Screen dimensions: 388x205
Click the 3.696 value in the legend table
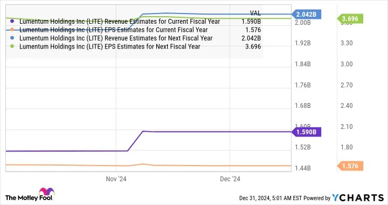pos(253,46)
